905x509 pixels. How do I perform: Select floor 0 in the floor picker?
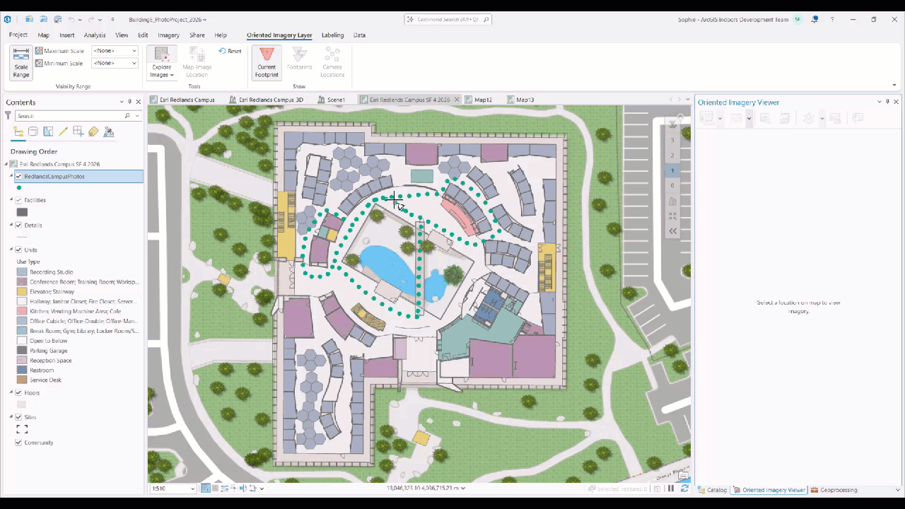click(672, 185)
